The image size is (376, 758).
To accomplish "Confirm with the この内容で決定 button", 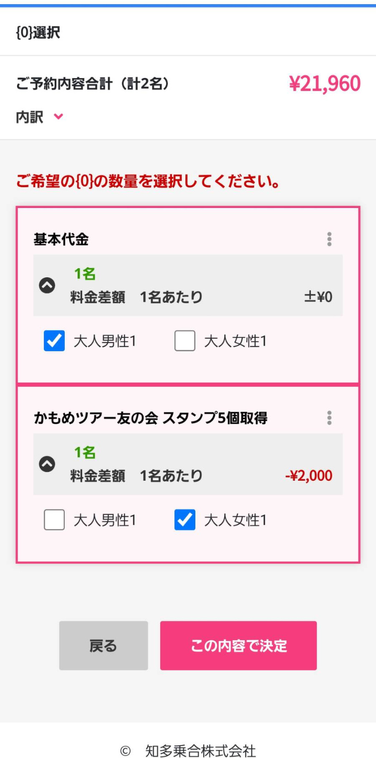I will pos(238,645).
